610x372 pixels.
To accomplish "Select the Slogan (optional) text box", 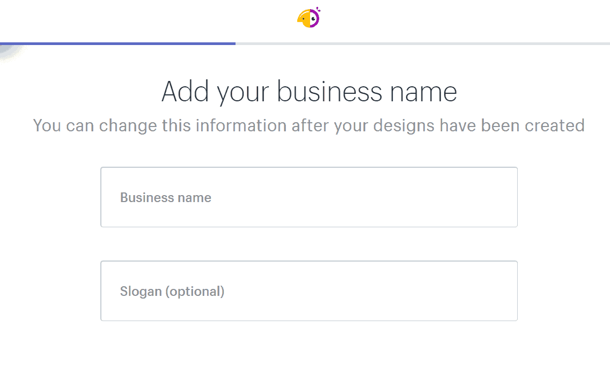I will point(308,291).
